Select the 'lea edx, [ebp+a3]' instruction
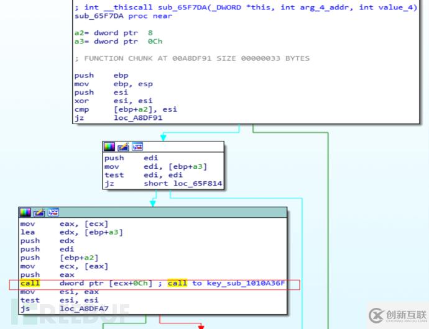 click(71, 232)
